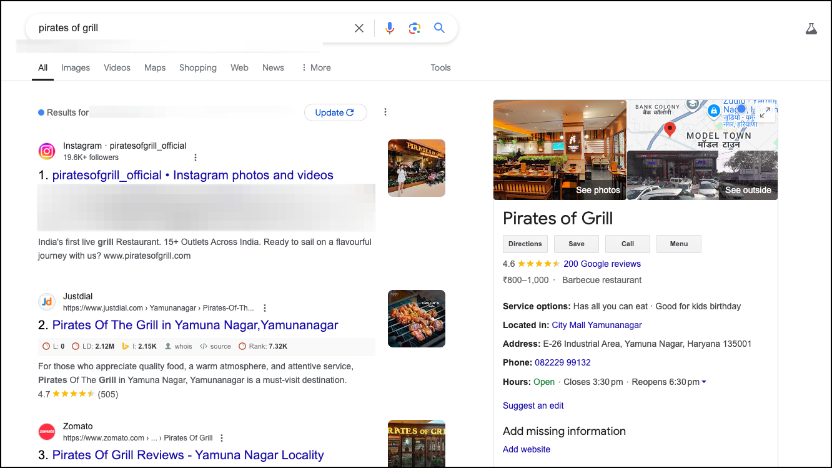Open the Instagram result thumbnail image
Viewport: 832px width, 468px height.
click(x=417, y=168)
